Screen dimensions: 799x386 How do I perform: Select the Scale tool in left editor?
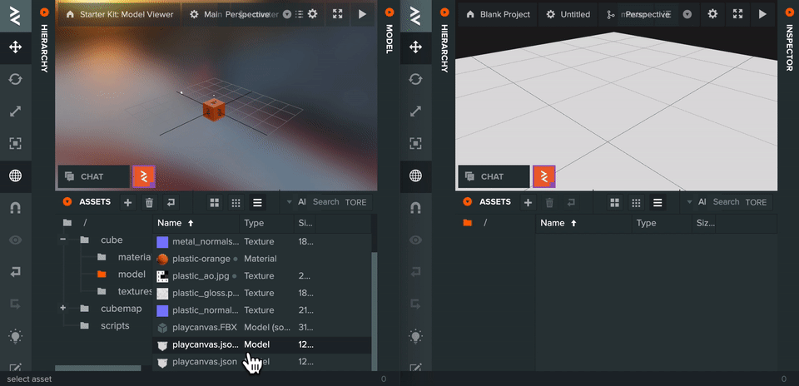pos(15,111)
